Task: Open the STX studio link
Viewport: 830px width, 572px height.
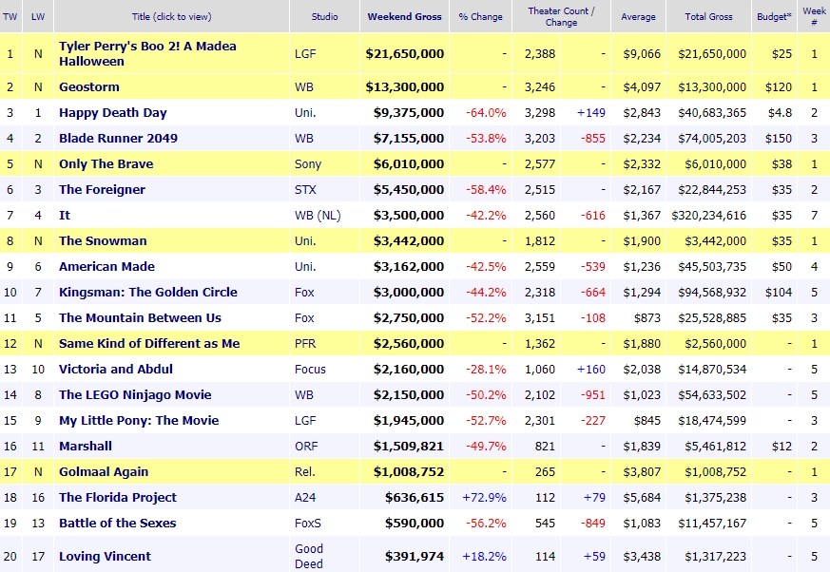Action: pyautogui.click(x=305, y=189)
